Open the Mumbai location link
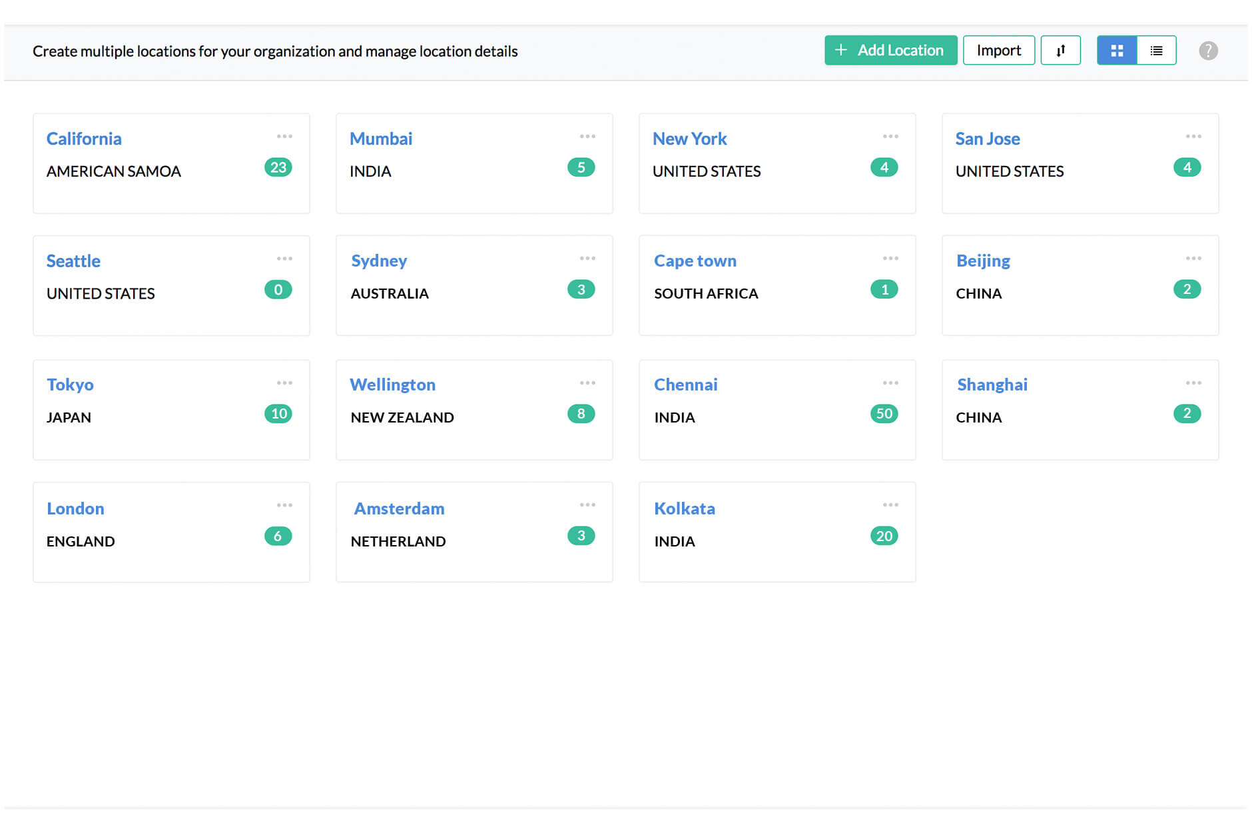This screenshot has height=833, width=1252. point(381,139)
